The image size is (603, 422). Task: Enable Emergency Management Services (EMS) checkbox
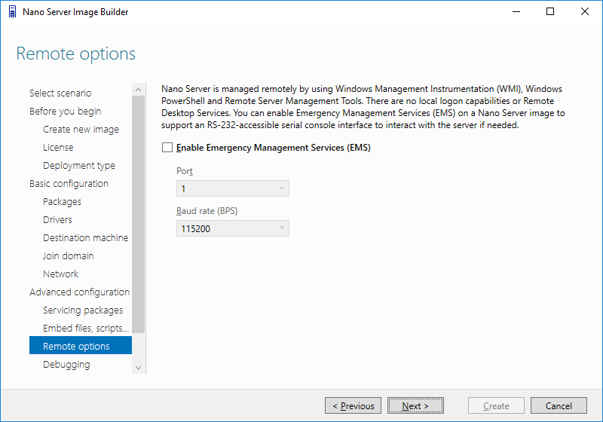coord(167,148)
